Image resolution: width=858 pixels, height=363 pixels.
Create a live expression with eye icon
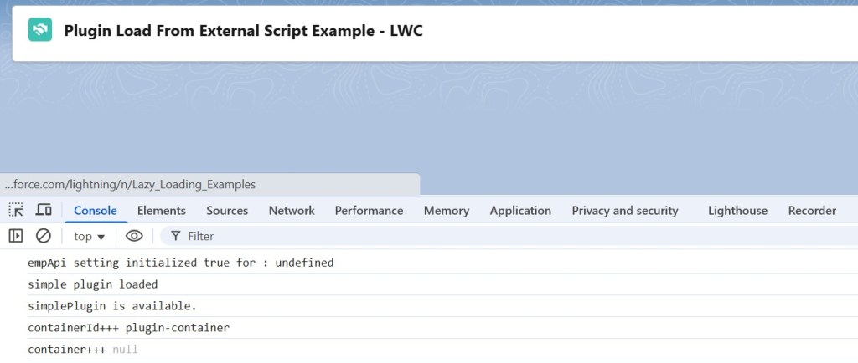[x=134, y=236]
